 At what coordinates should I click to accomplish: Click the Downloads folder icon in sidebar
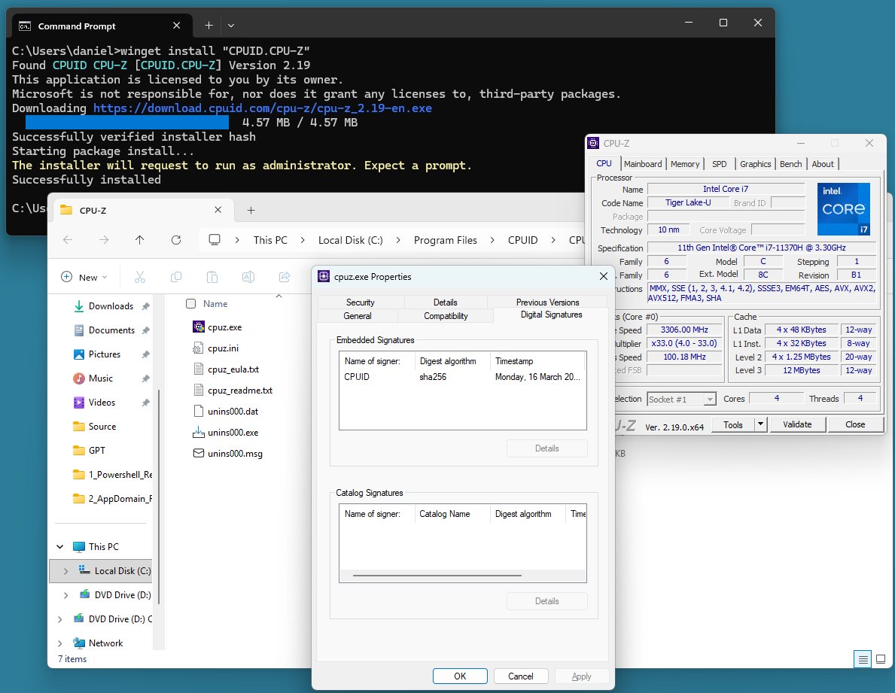point(79,306)
